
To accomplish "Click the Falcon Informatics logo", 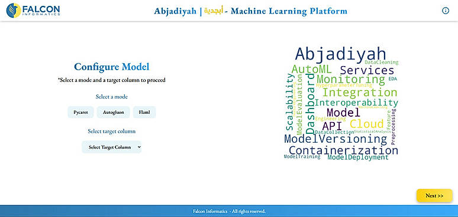I will click(x=33, y=11).
